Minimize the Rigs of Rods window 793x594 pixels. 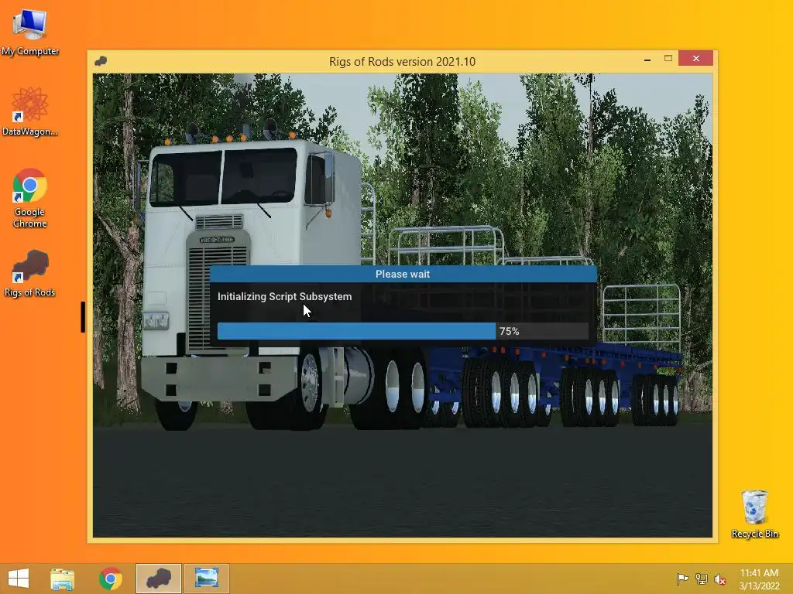647,59
